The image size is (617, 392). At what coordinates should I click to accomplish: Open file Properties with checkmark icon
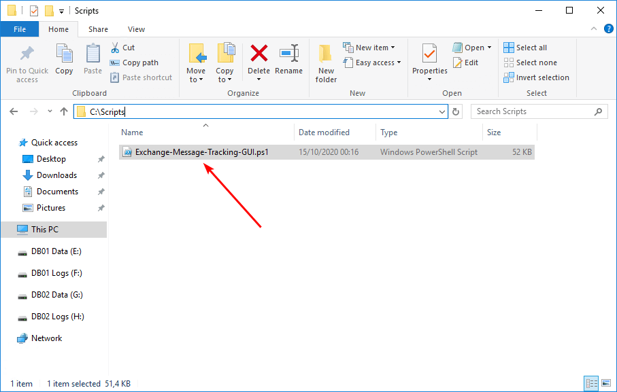pyautogui.click(x=430, y=54)
